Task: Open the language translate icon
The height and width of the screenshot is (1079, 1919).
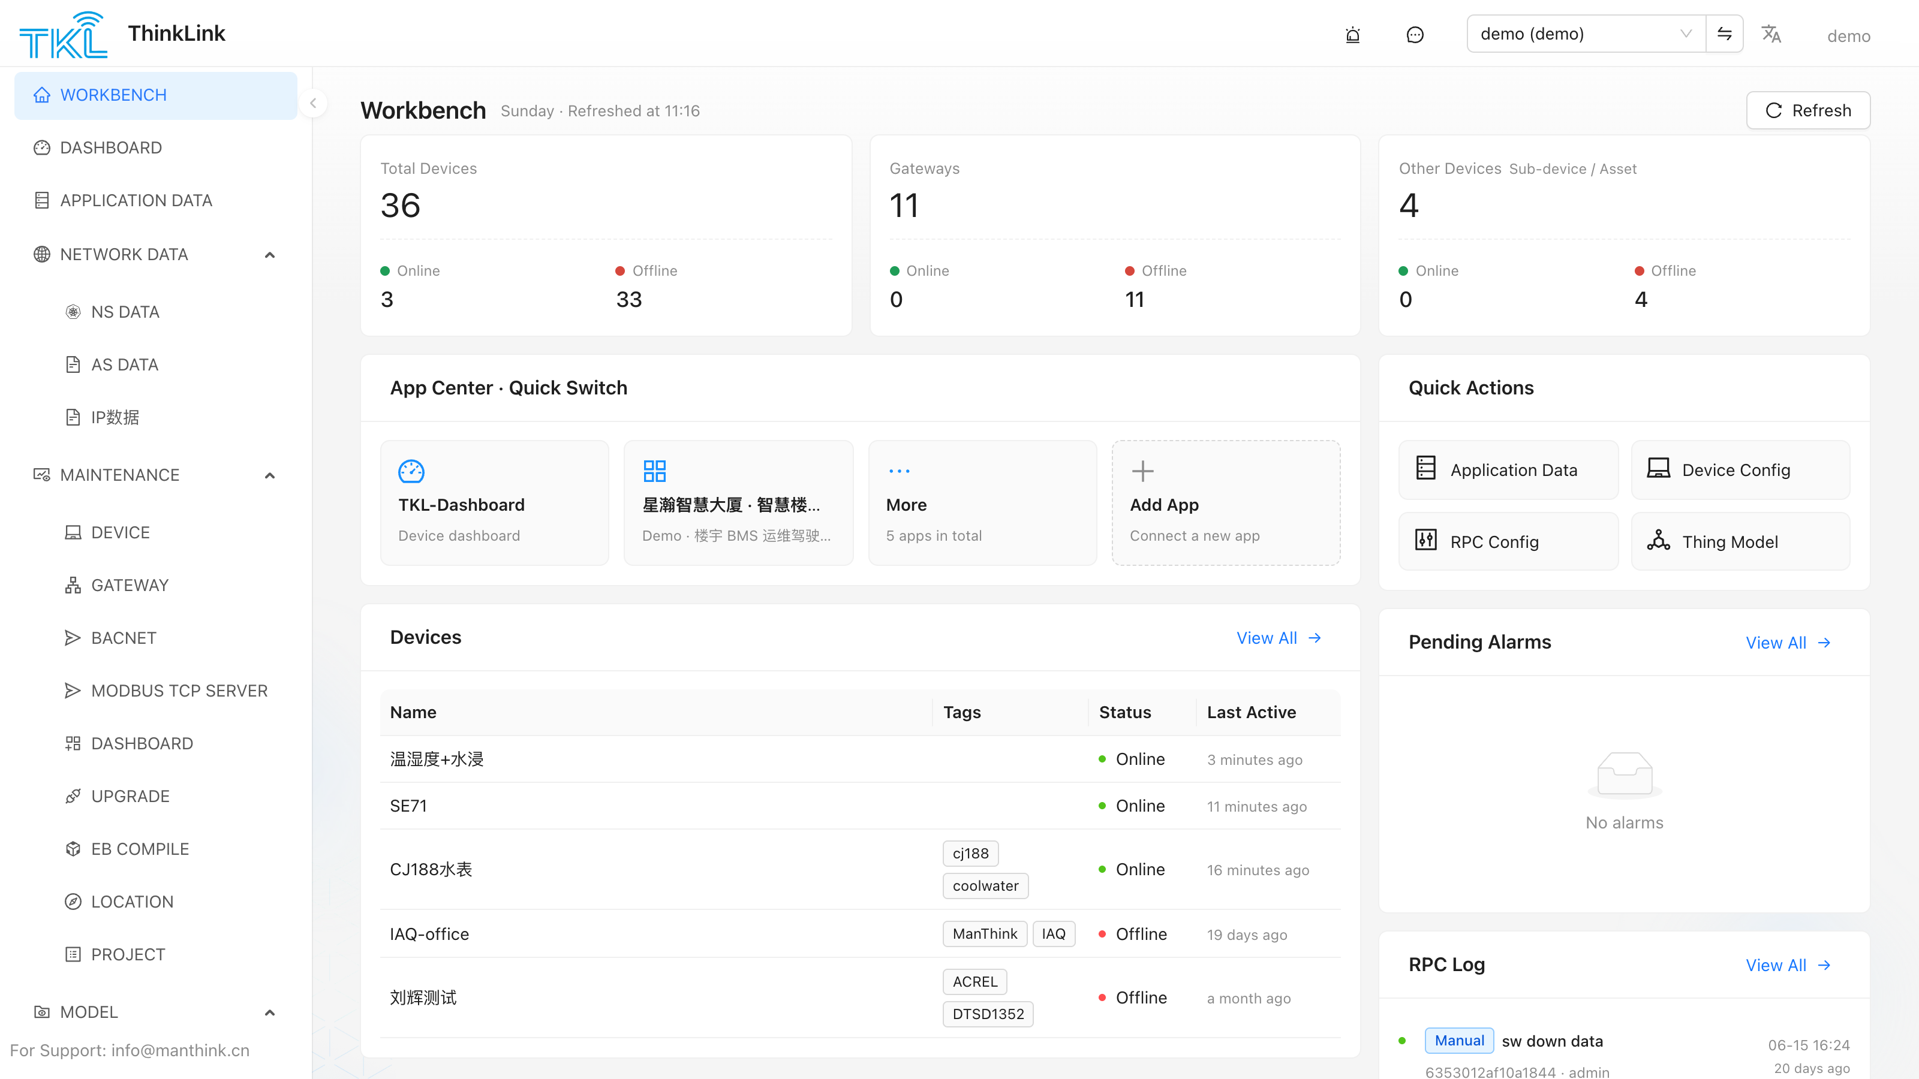Action: [1771, 34]
